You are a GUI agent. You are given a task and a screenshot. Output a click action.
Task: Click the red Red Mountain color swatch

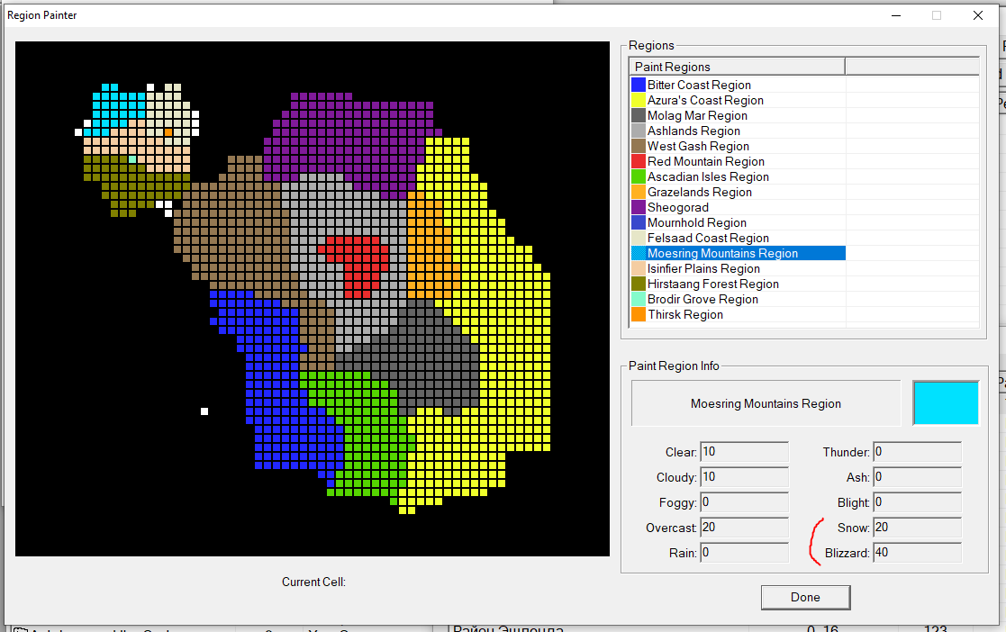pyautogui.click(x=639, y=162)
